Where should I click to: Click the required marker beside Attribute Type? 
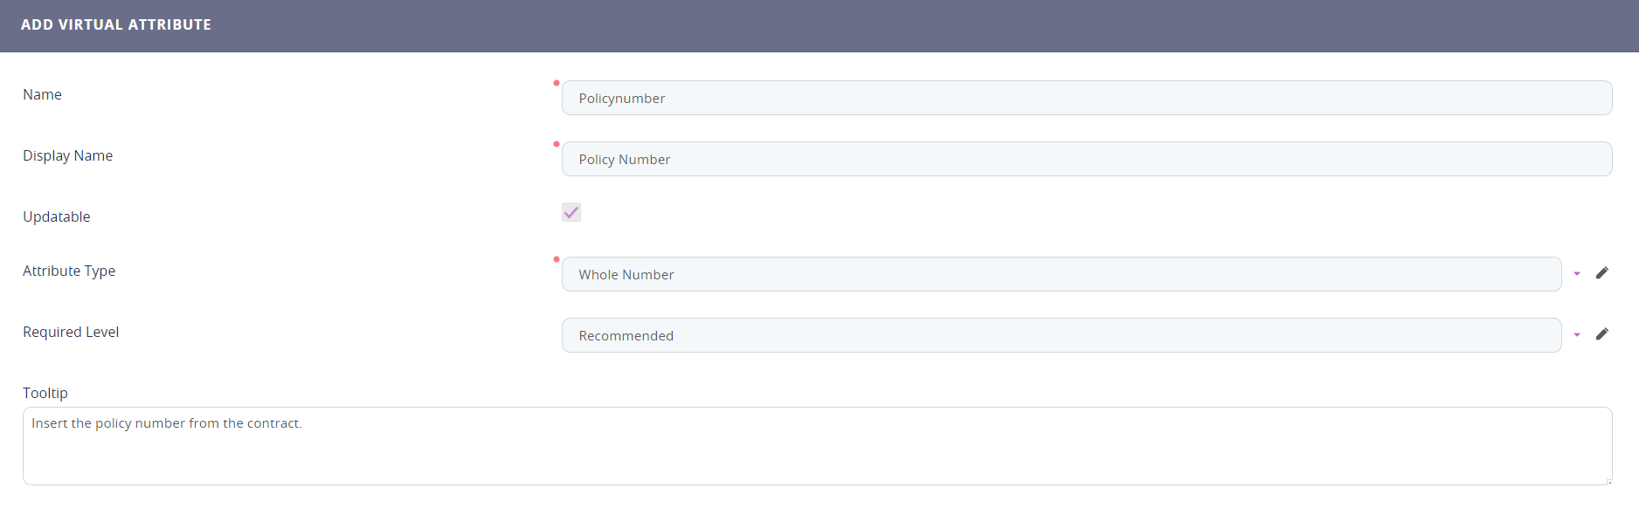coord(557,259)
